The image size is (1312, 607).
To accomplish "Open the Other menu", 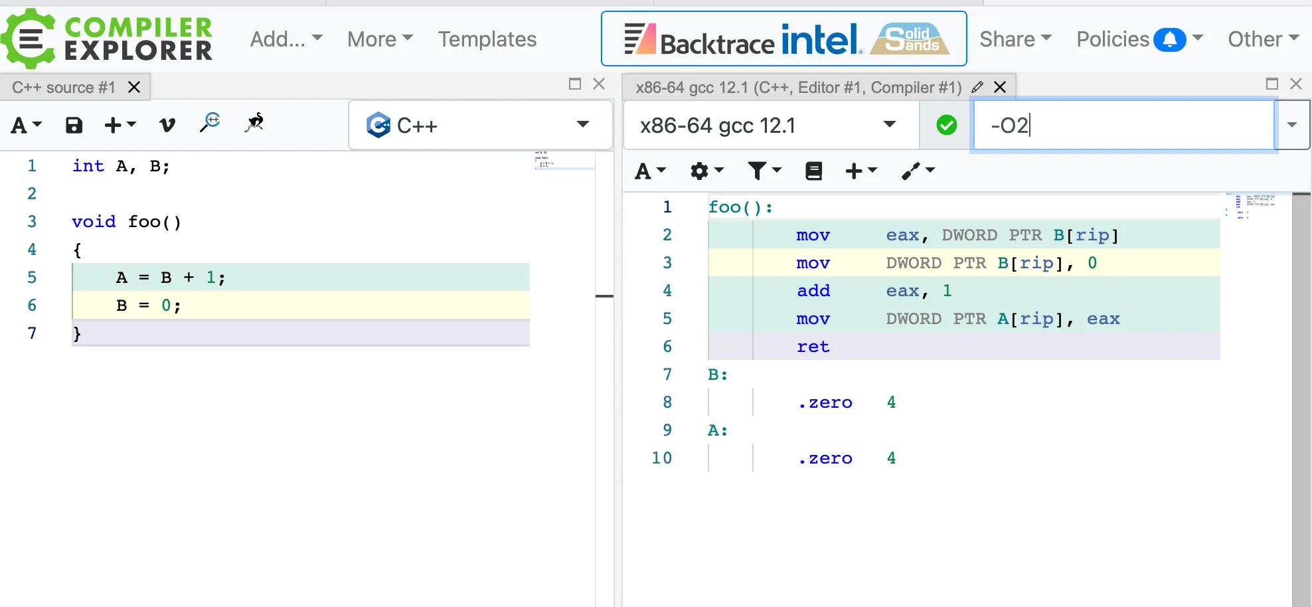I will (x=1263, y=39).
